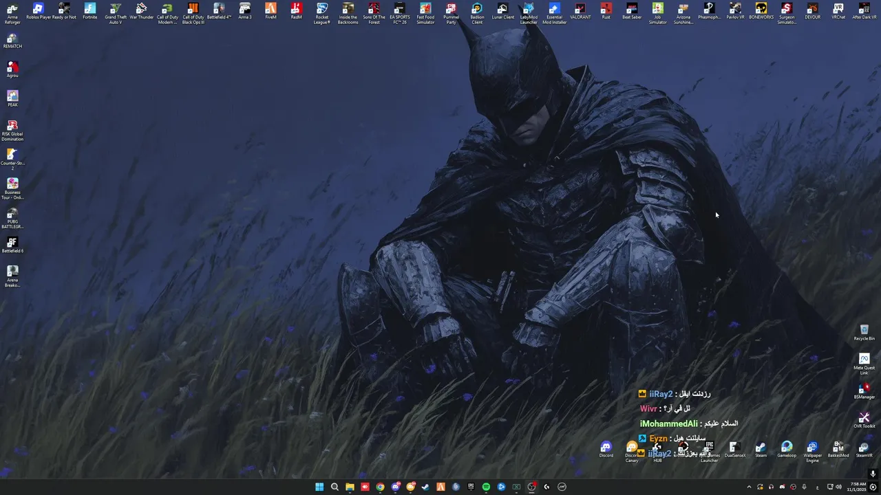The height and width of the screenshot is (495, 881).
Task: Select the PUBG BATTLEGROUNDS icon
Action: click(12, 217)
